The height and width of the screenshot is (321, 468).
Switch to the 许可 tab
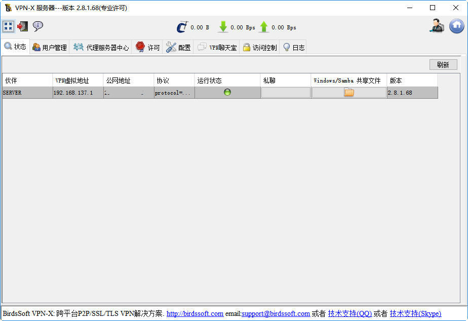(147, 47)
